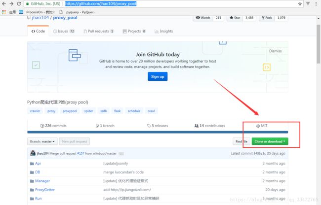Image resolution: width=321 pixels, height=205 pixels.
Task: Star the repository
Action: pyautogui.click(x=235, y=18)
